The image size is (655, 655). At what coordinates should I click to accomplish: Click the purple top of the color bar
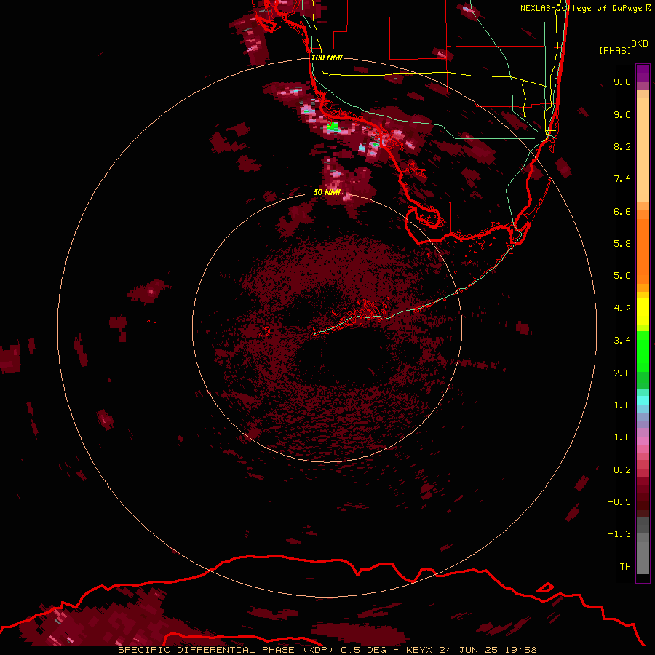tap(643, 73)
